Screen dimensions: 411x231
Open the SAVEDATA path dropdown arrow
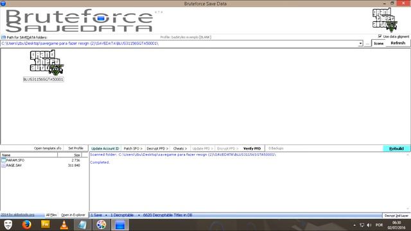pos(361,44)
